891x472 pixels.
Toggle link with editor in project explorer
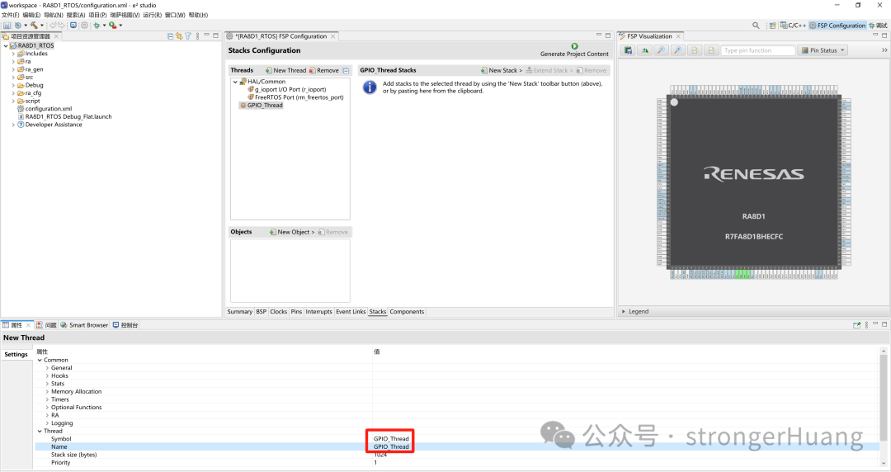coord(179,35)
